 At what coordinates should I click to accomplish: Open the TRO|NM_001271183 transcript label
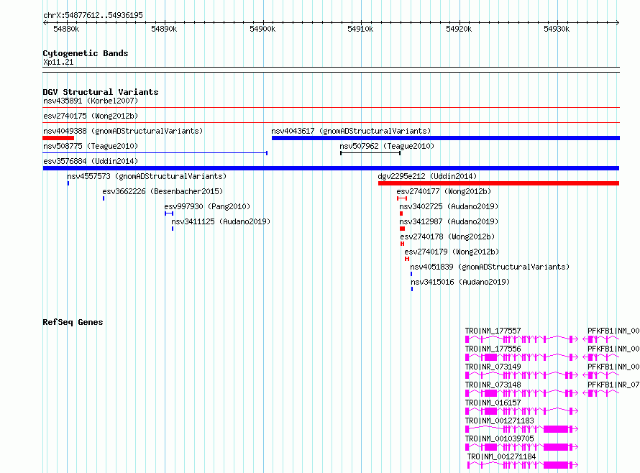coord(500,421)
